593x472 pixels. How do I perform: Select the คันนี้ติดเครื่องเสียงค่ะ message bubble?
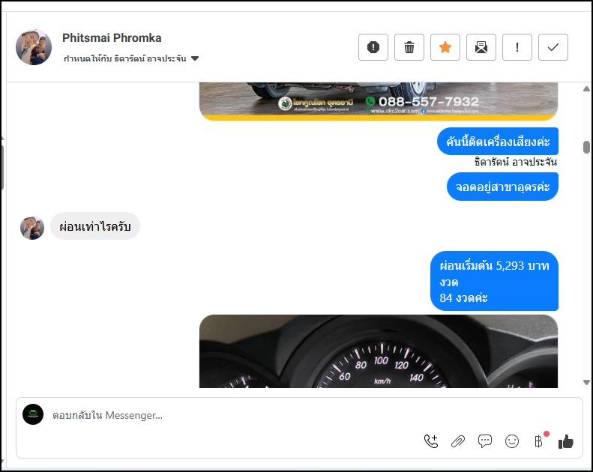(x=497, y=142)
